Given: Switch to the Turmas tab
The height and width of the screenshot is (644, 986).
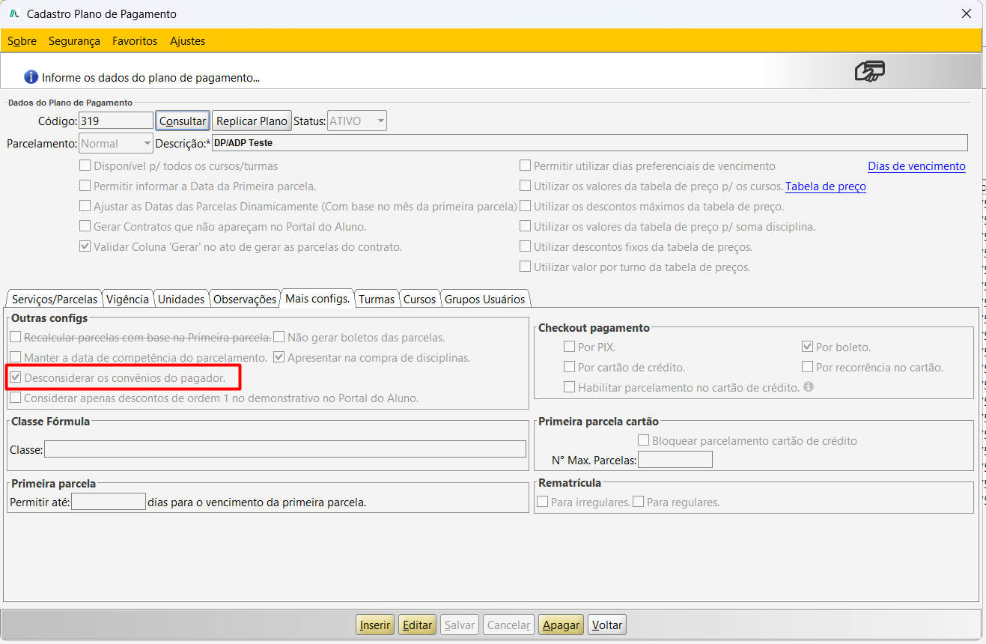Looking at the screenshot, I should (377, 299).
